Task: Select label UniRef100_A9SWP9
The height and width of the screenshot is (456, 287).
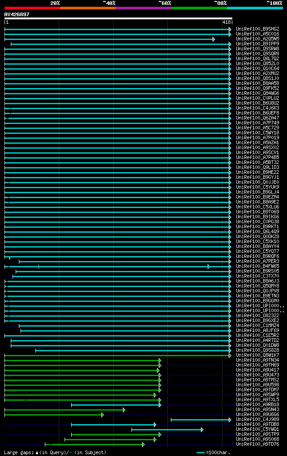Action: [257, 395]
